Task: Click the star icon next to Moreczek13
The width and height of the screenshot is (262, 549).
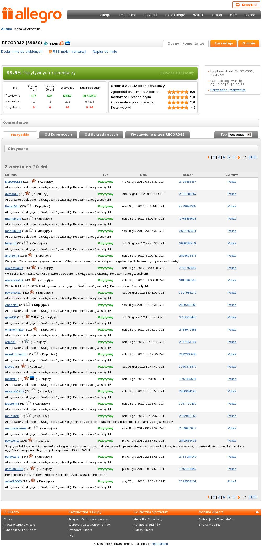Action: click(x=34, y=181)
